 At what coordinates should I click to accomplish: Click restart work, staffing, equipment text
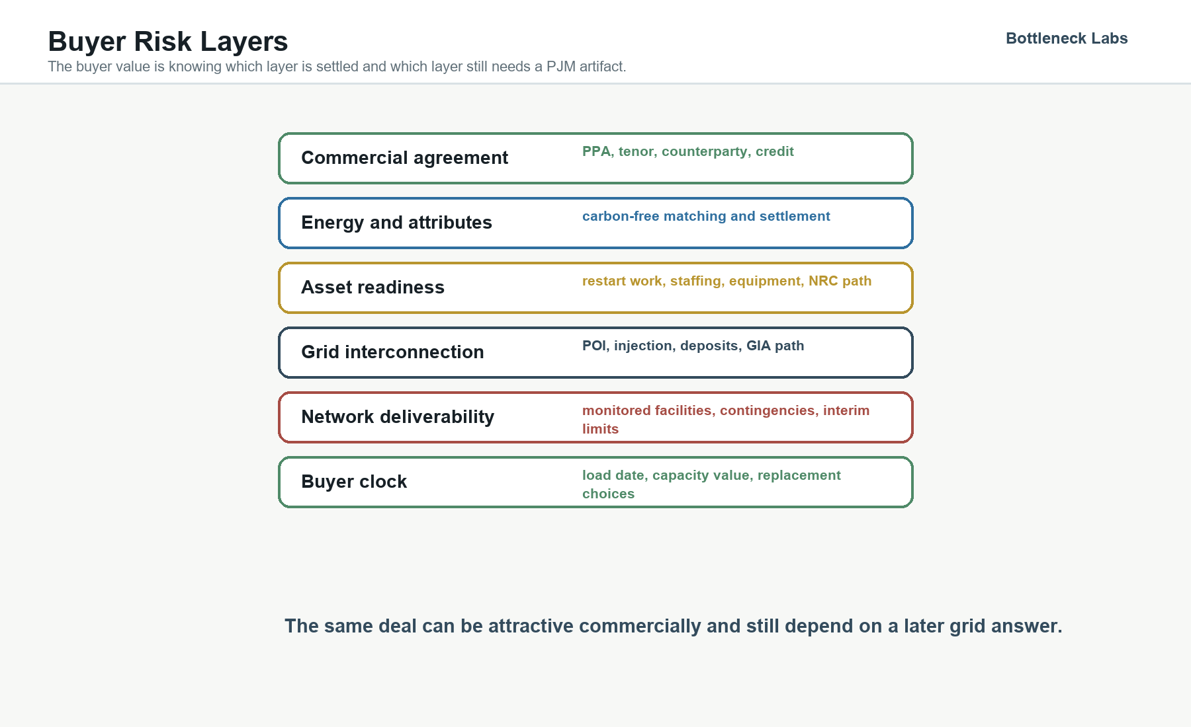[693, 281]
